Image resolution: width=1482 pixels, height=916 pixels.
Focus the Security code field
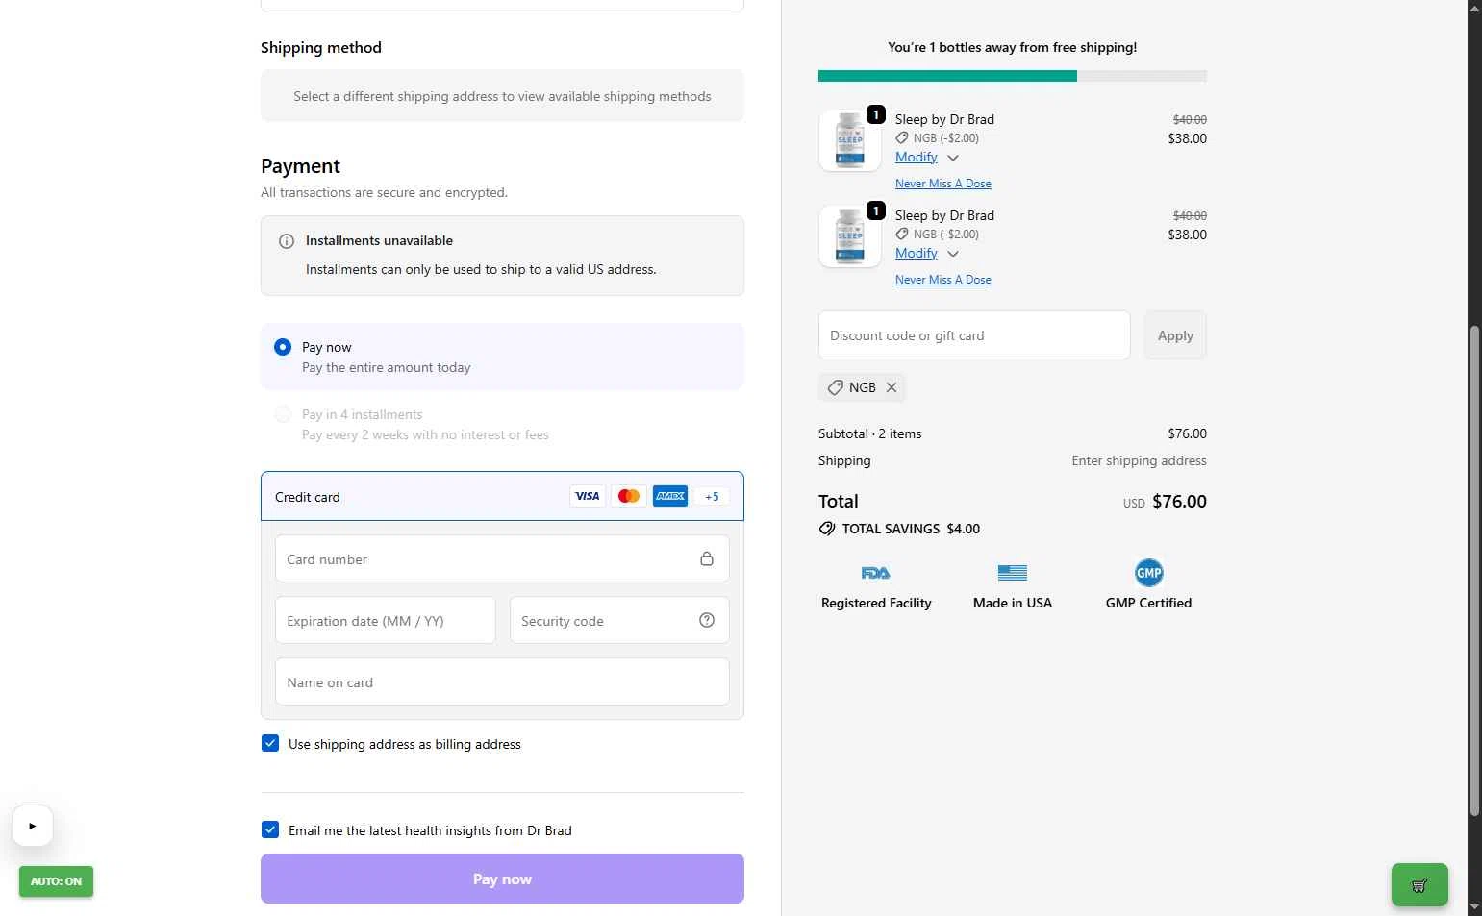(x=619, y=620)
